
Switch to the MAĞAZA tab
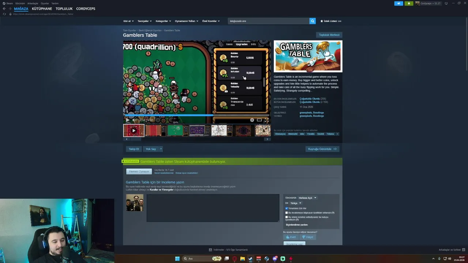pyautogui.click(x=21, y=8)
